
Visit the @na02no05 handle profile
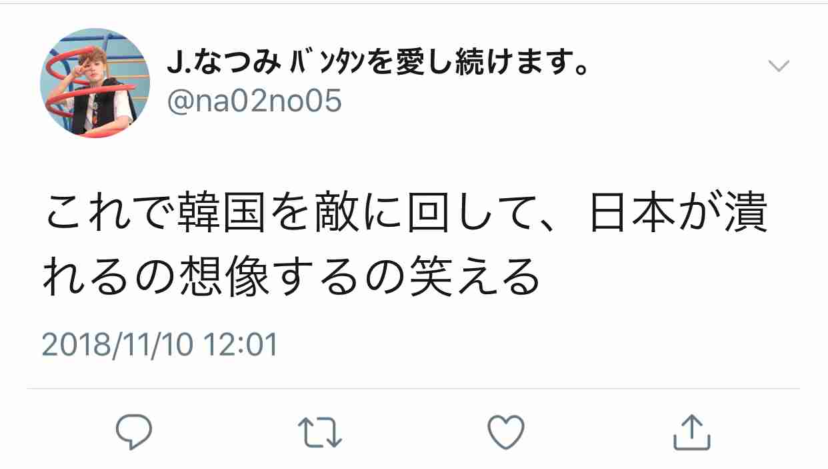pos(254,102)
